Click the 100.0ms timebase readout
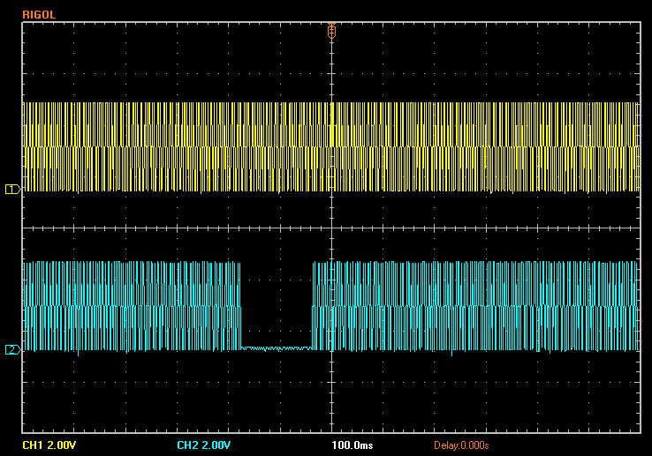This screenshot has width=652, height=456. pos(352,445)
